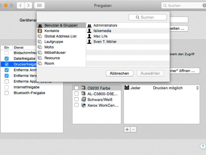Select Administrators in the user list
The width and height of the screenshot is (206, 155).
pyautogui.click(x=128, y=25)
